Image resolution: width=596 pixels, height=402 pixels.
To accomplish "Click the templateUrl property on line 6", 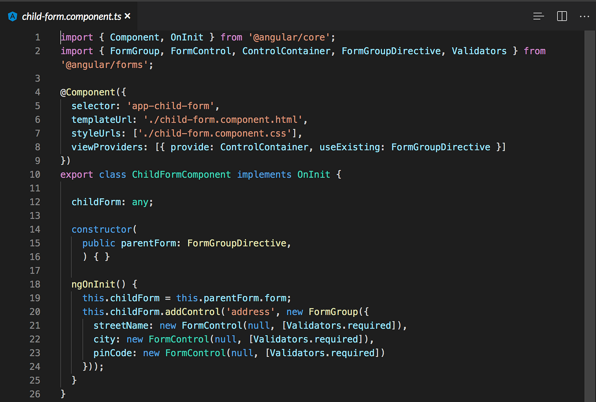I will point(102,120).
